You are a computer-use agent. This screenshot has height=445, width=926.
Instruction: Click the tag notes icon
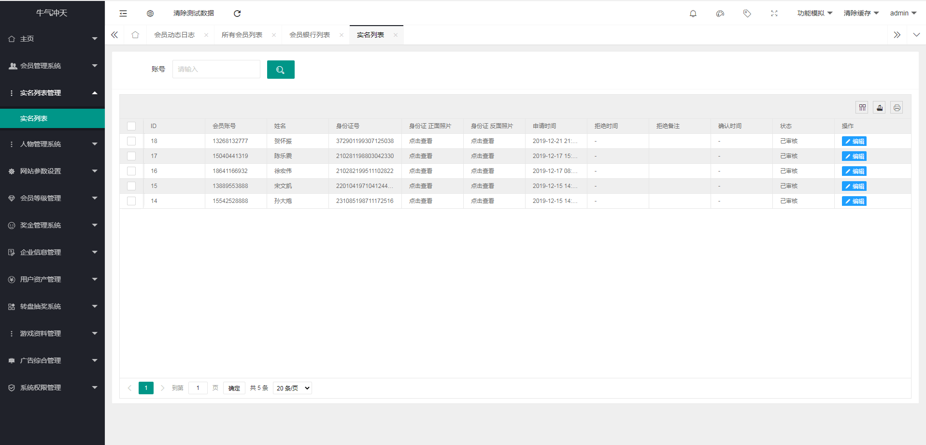coord(747,14)
